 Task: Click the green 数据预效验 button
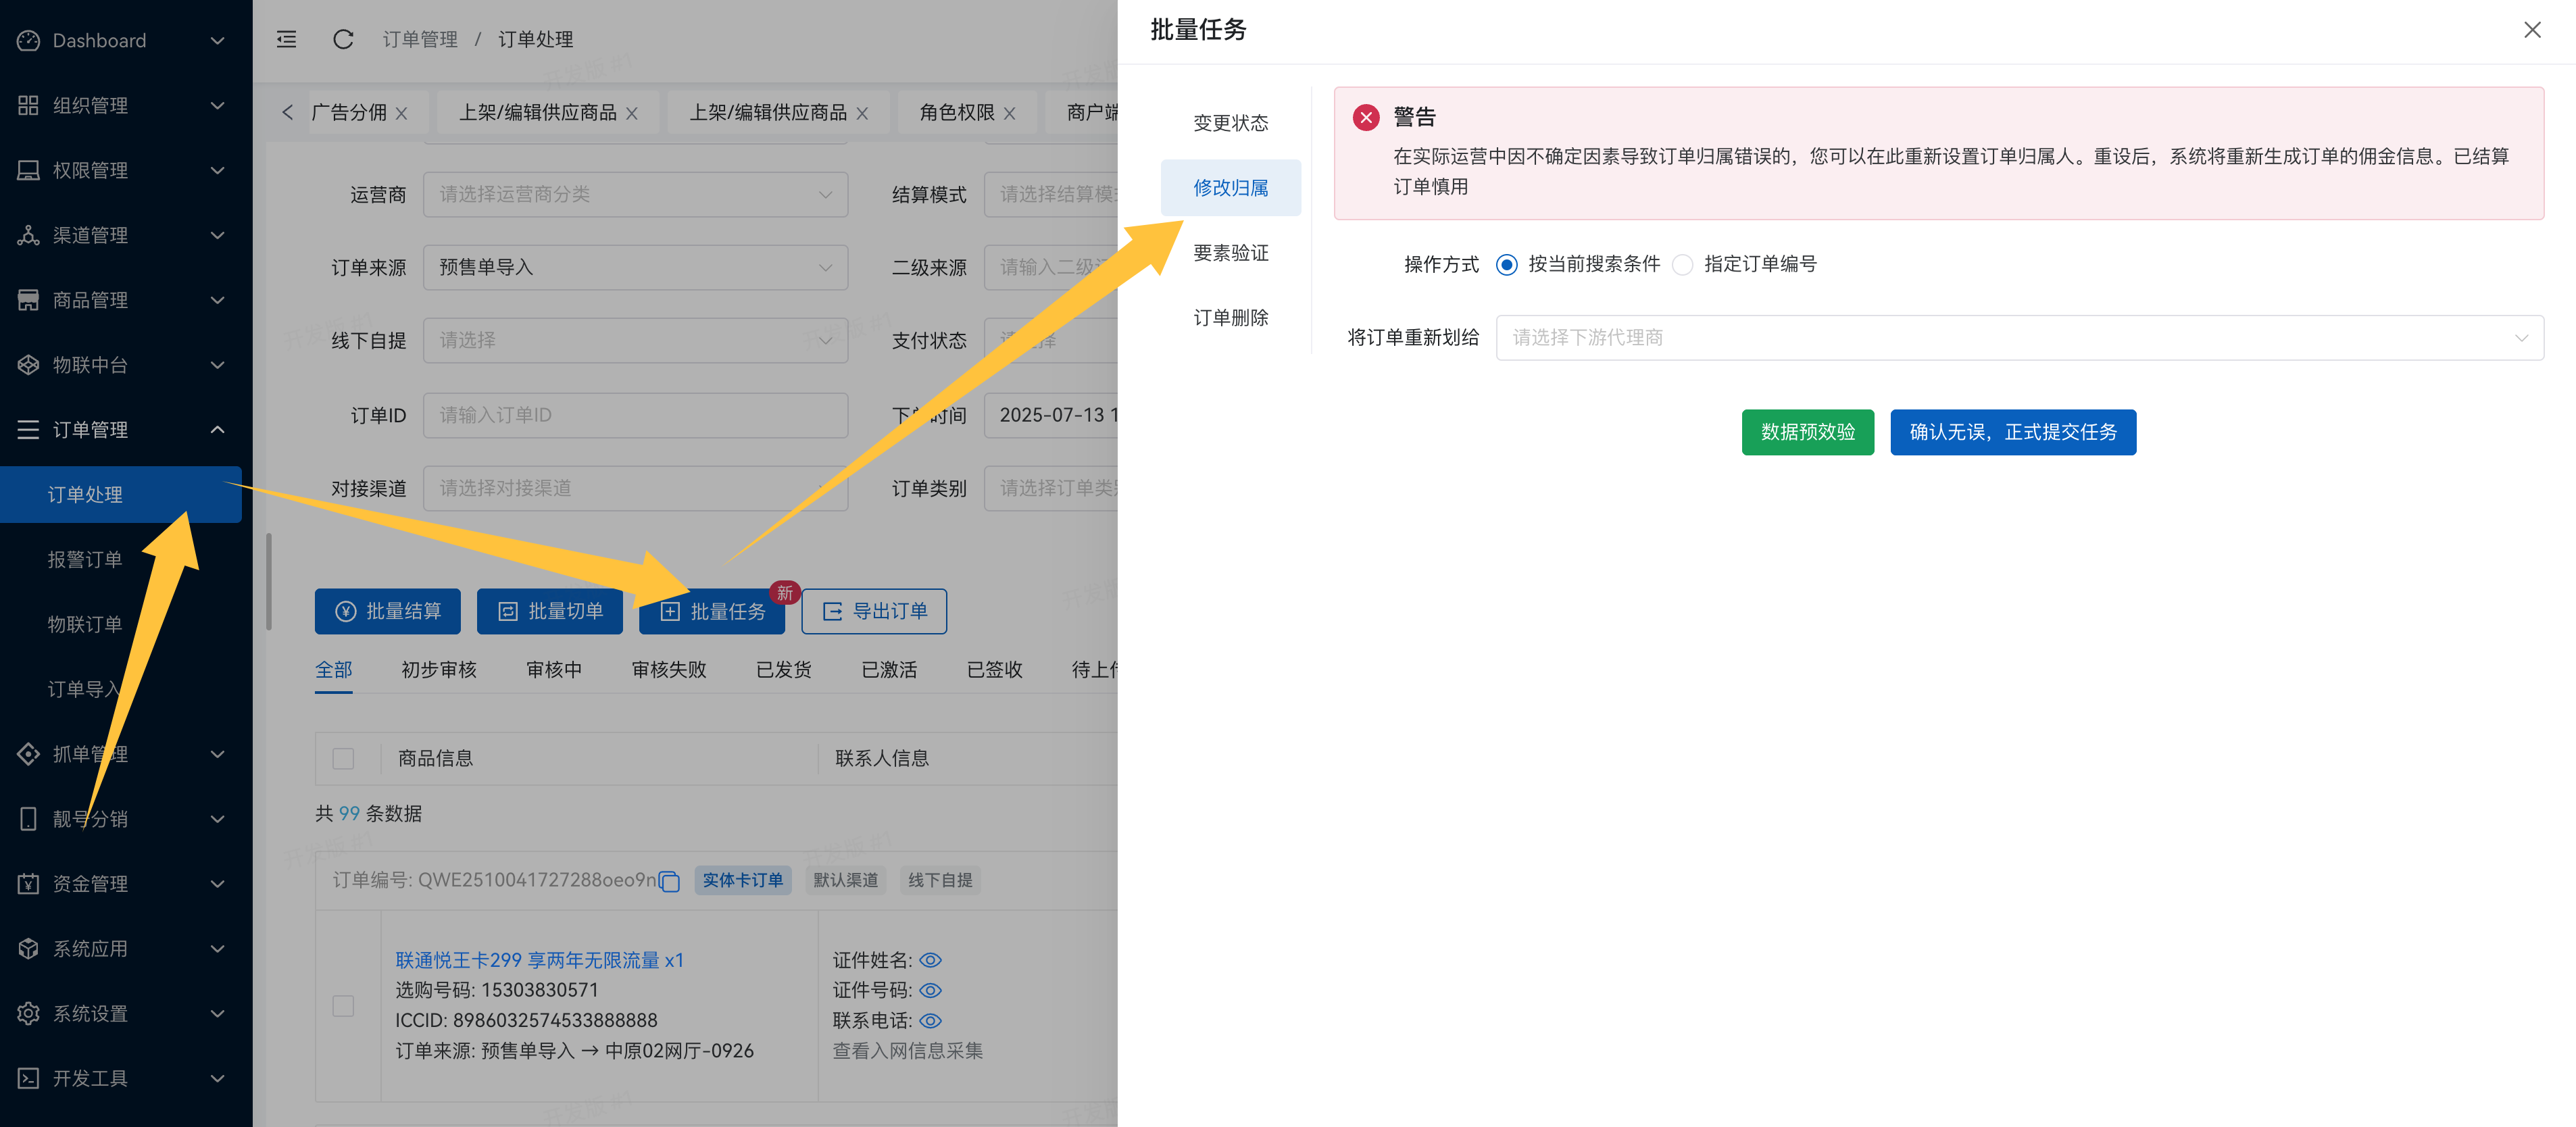[1807, 432]
